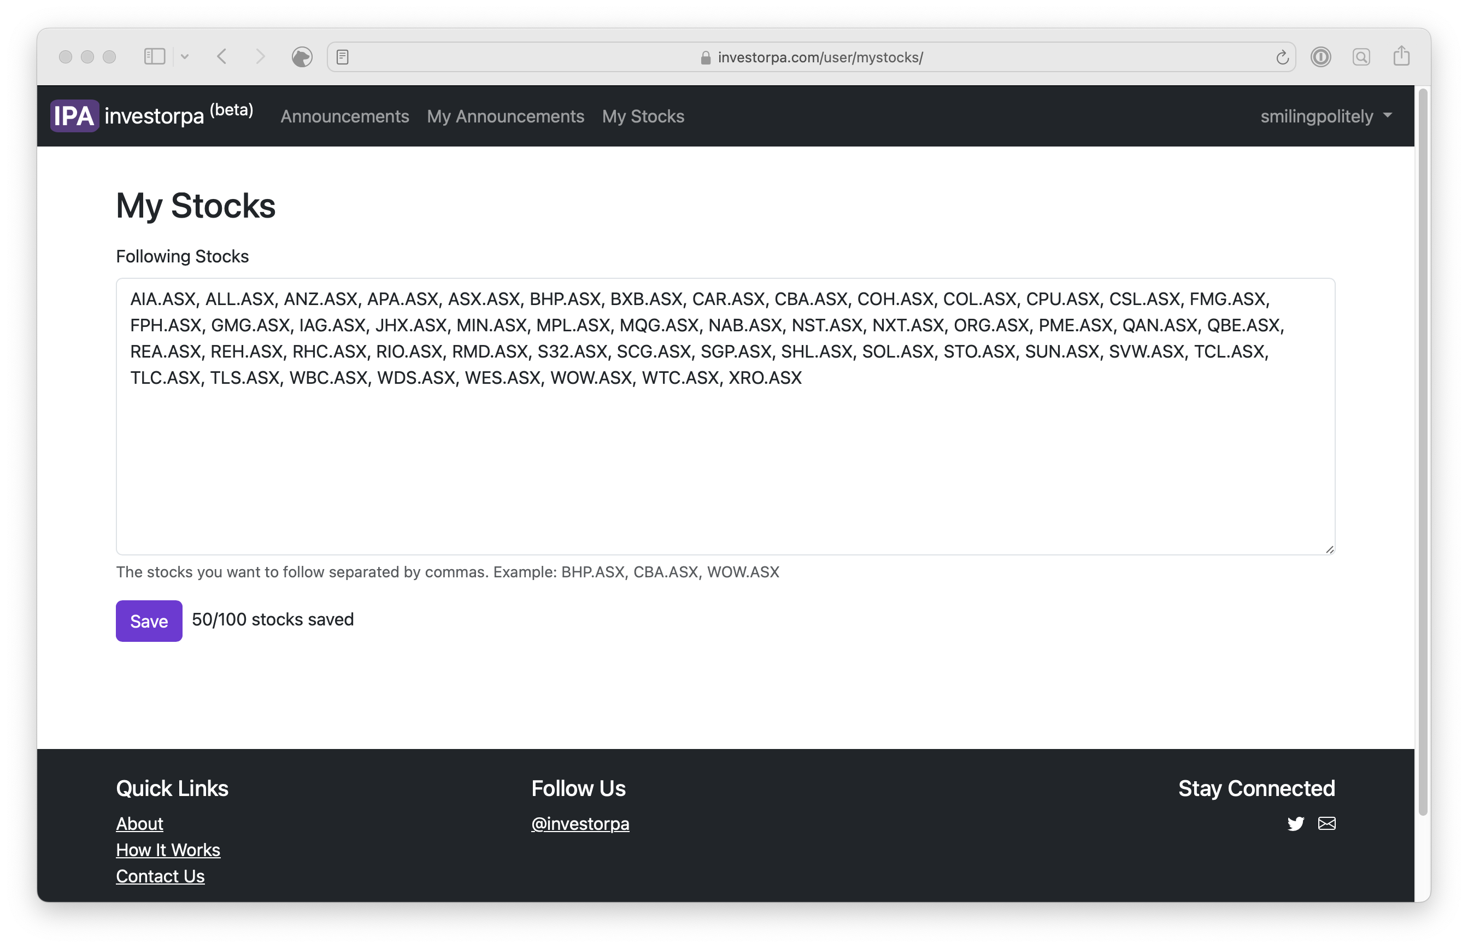Viewport: 1468px width, 948px height.
Task: Open the My Announcements nav item
Action: (505, 116)
